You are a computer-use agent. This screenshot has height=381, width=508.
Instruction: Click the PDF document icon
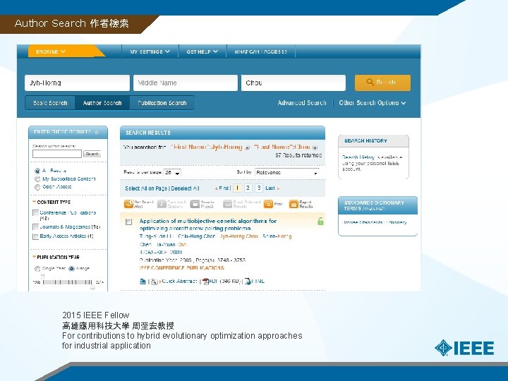point(205,282)
